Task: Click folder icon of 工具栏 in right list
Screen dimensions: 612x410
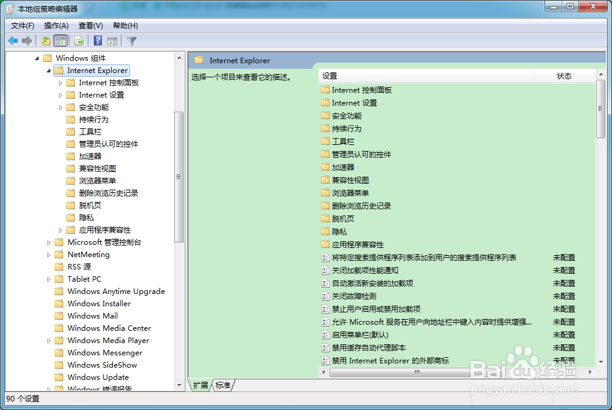Action: [325, 141]
